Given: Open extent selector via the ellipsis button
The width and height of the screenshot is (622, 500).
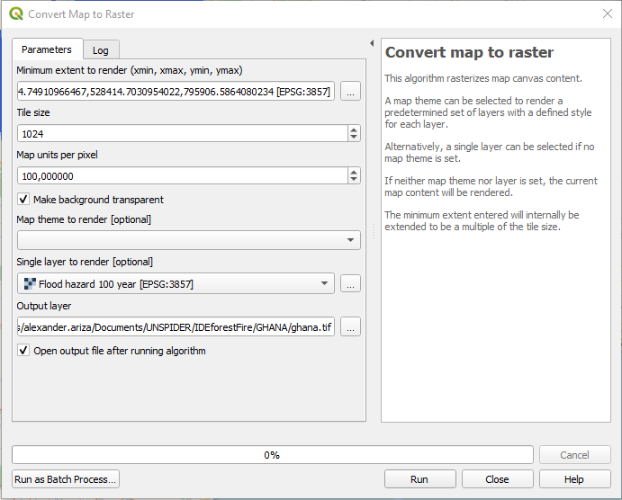Looking at the screenshot, I should (350, 91).
